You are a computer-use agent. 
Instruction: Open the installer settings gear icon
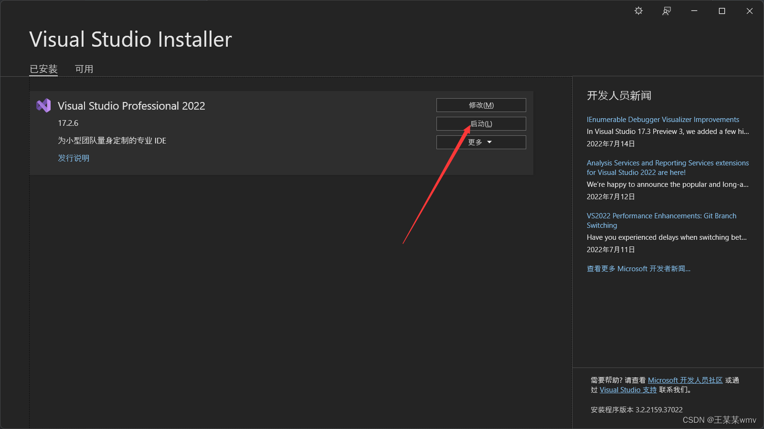[x=638, y=10]
